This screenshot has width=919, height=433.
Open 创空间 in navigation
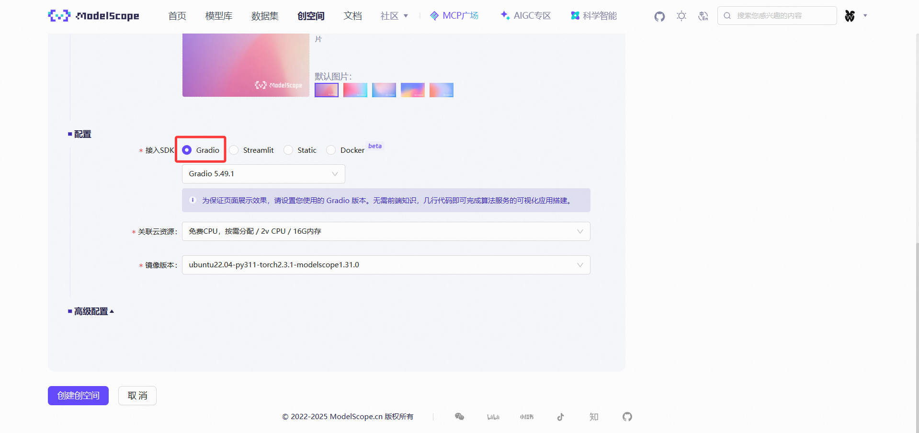tap(311, 16)
